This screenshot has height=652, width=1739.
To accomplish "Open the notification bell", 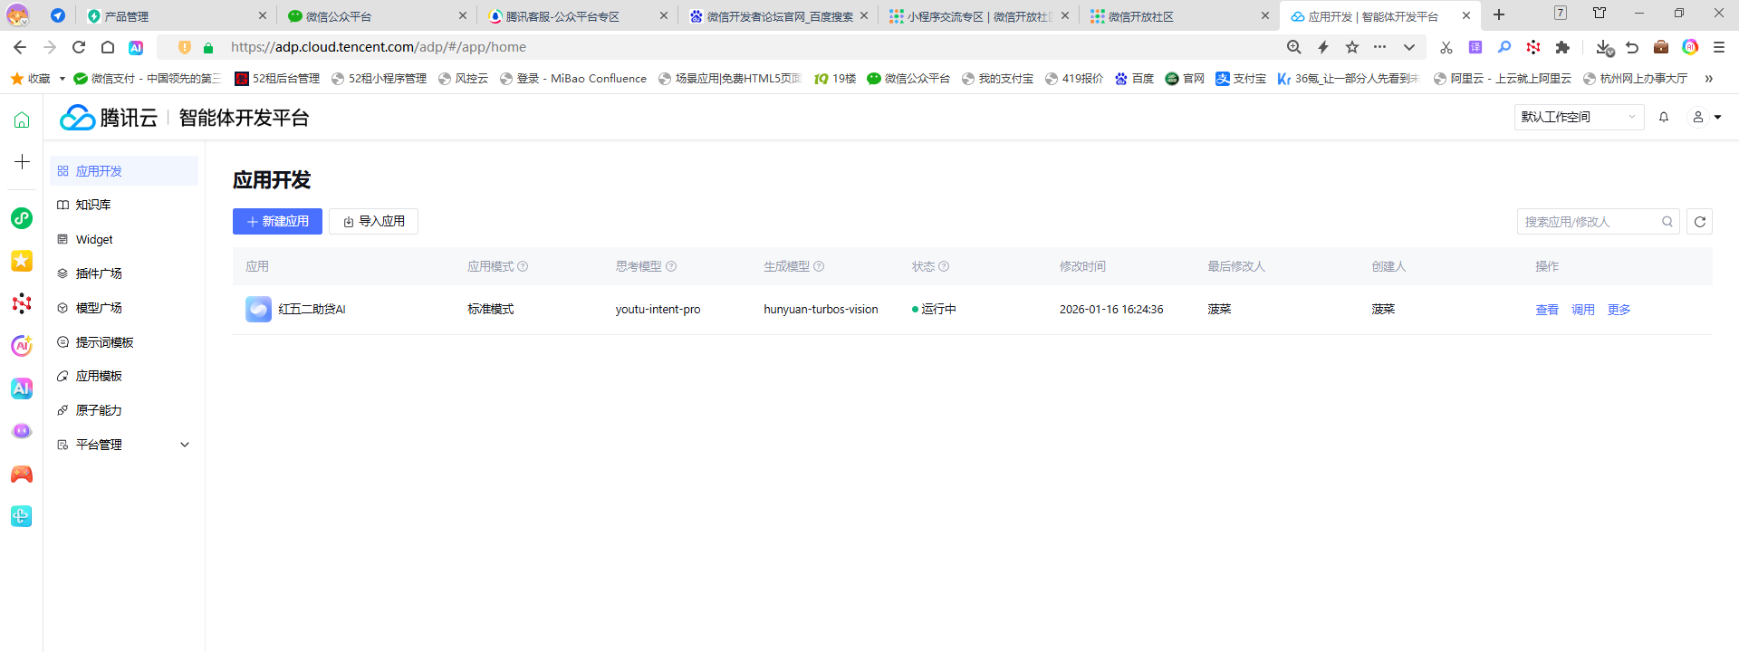I will coord(1664,117).
